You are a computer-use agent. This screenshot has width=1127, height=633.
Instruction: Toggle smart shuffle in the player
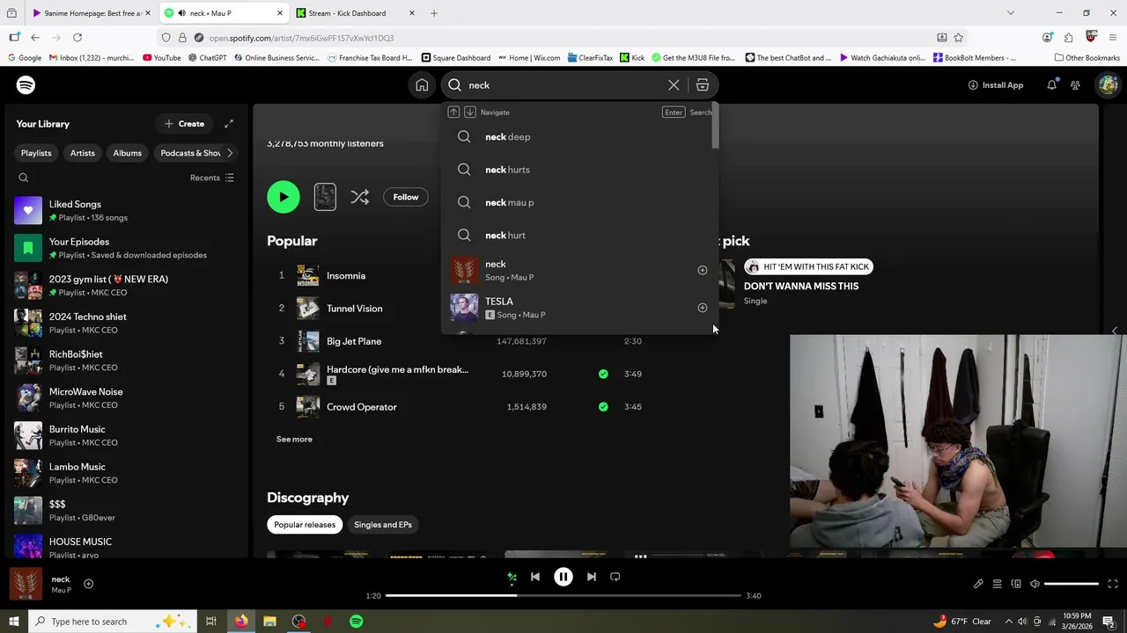click(x=512, y=577)
